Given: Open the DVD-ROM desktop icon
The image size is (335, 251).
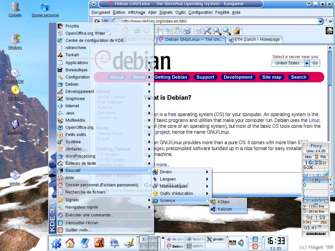Looking at the screenshot, I should point(15,76).
